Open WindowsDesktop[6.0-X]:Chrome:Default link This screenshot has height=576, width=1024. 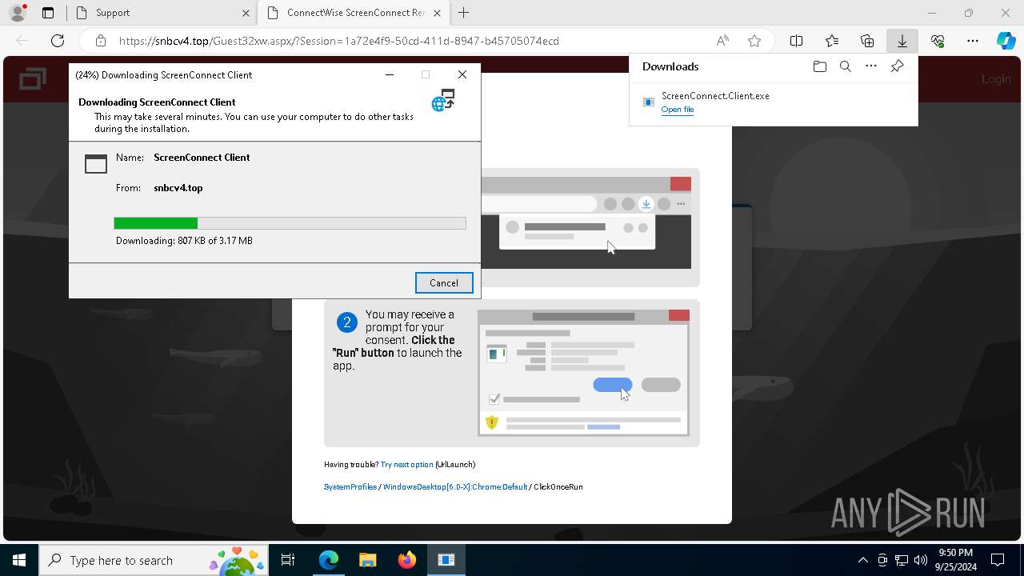455,486
